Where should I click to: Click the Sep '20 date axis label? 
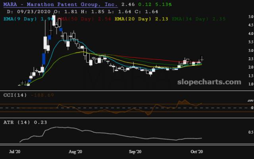(135, 151)
